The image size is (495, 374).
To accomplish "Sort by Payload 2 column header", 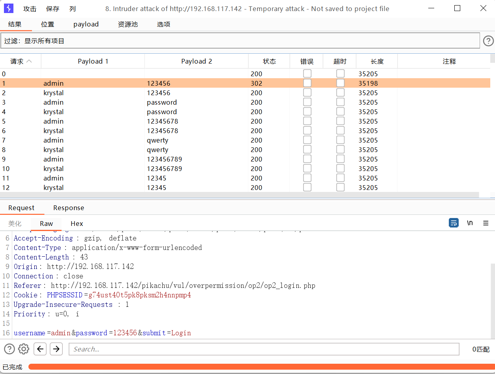I will tap(197, 61).
